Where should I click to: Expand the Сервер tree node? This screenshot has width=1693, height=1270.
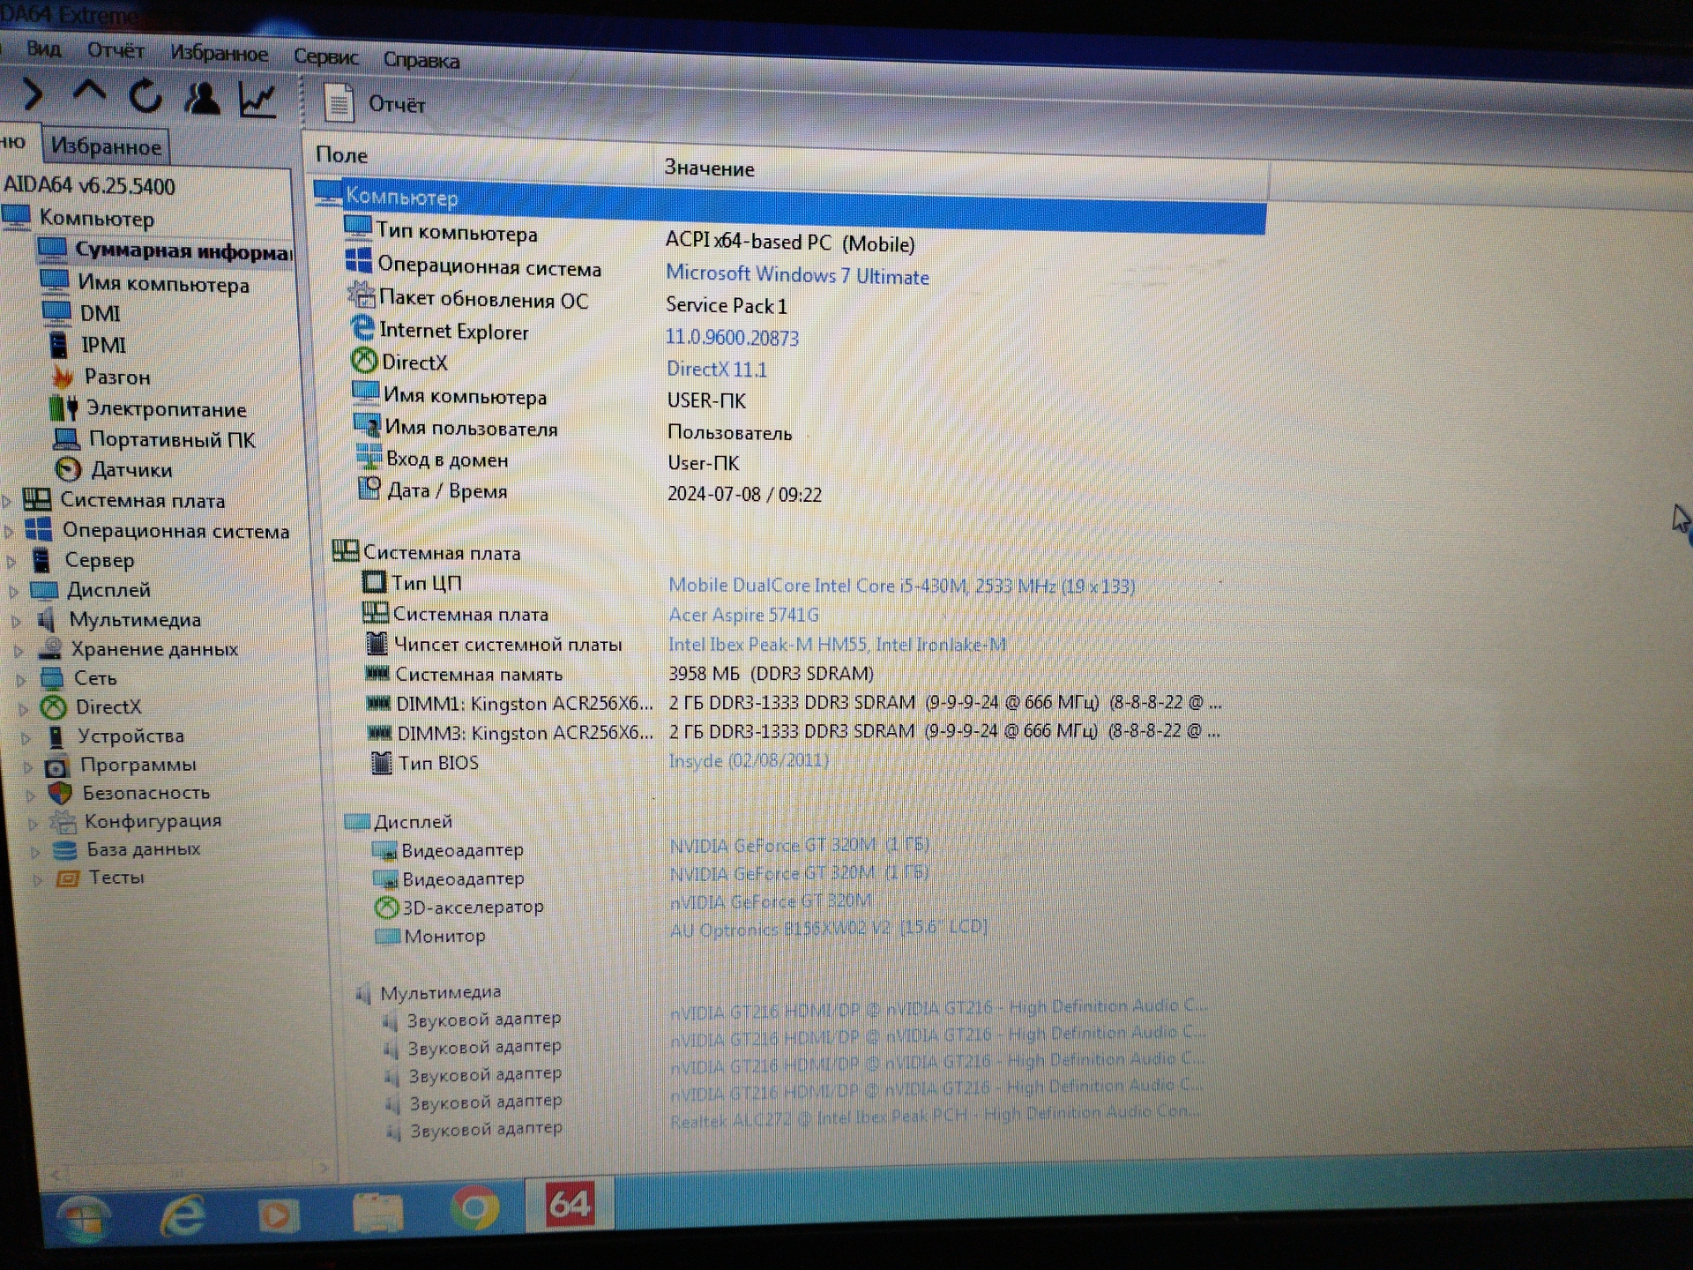pos(11,561)
